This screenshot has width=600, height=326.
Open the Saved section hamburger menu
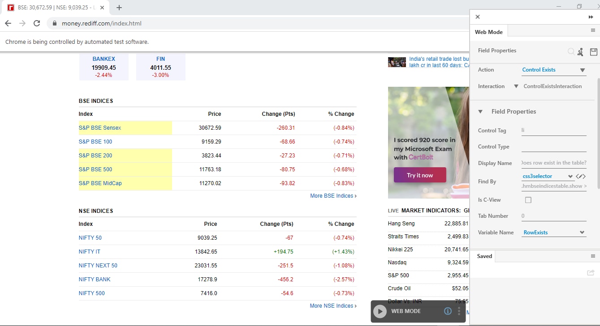click(x=593, y=256)
